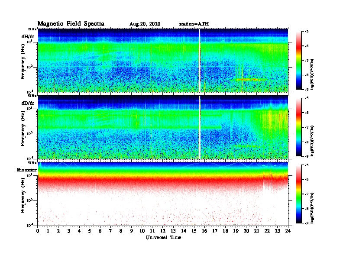Click hour tick label '3' on time axis

pos(69,231)
